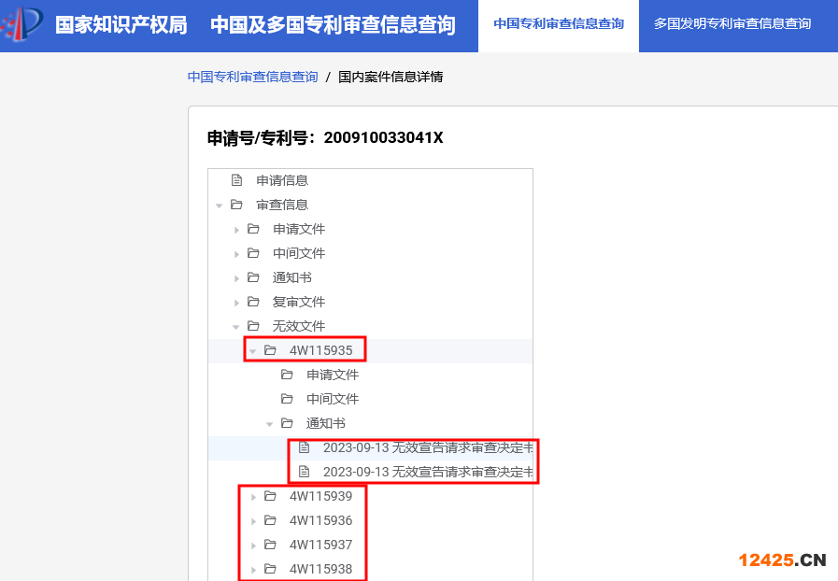This screenshot has height=581, width=838.
Task: Click the folder icon next to 通知书 under 4W115935
Action: [287, 423]
